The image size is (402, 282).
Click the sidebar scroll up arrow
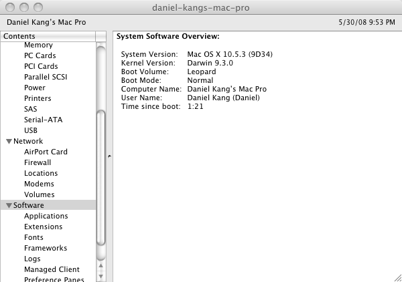(x=101, y=266)
